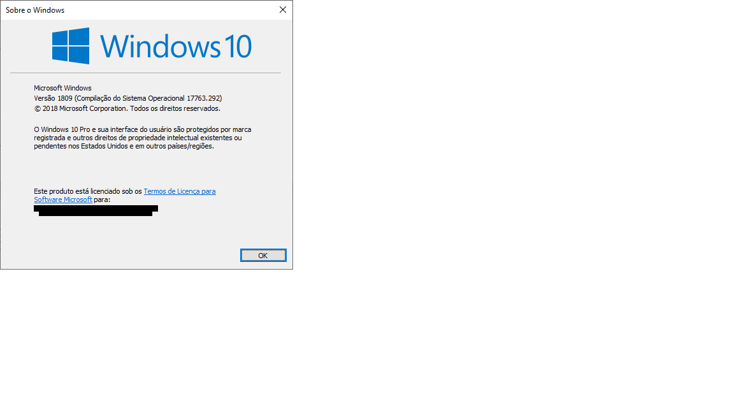This screenshot has width=734, height=413.
Task: Click the horizontal separator under the banner
Action: (145, 73)
